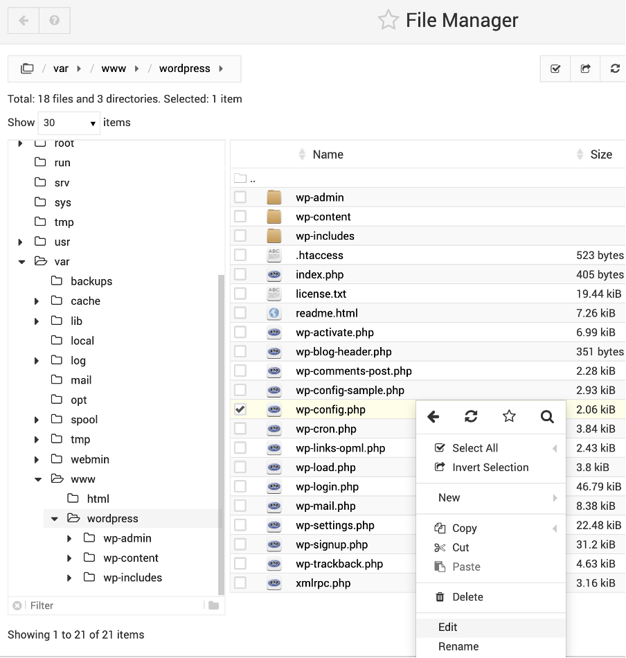Open the wp-settings.php file link
The image size is (626, 658).
pos(335,526)
